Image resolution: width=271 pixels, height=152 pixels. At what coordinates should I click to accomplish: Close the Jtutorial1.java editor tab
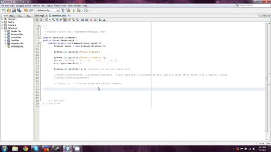pos(69,16)
